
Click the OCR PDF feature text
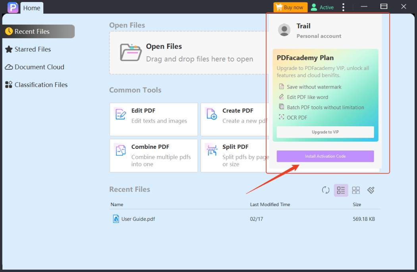point(297,118)
